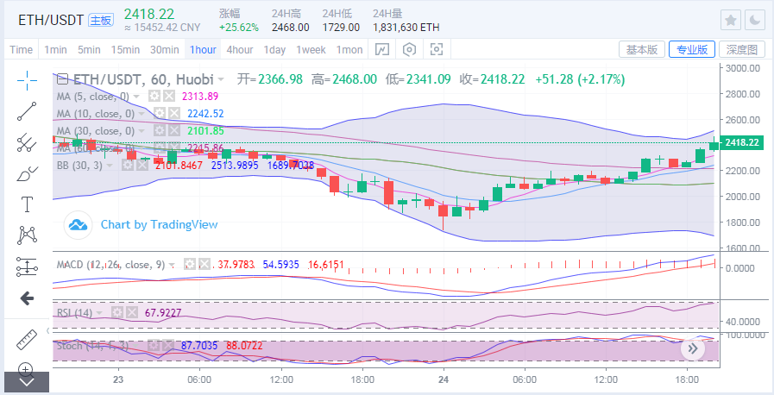Select the zoom-in magnifier tool
This screenshot has height=395, width=774.
pyautogui.click(x=27, y=368)
